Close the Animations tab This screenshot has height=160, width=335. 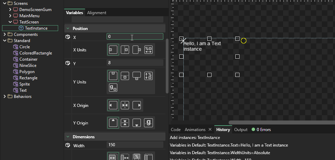210,130
